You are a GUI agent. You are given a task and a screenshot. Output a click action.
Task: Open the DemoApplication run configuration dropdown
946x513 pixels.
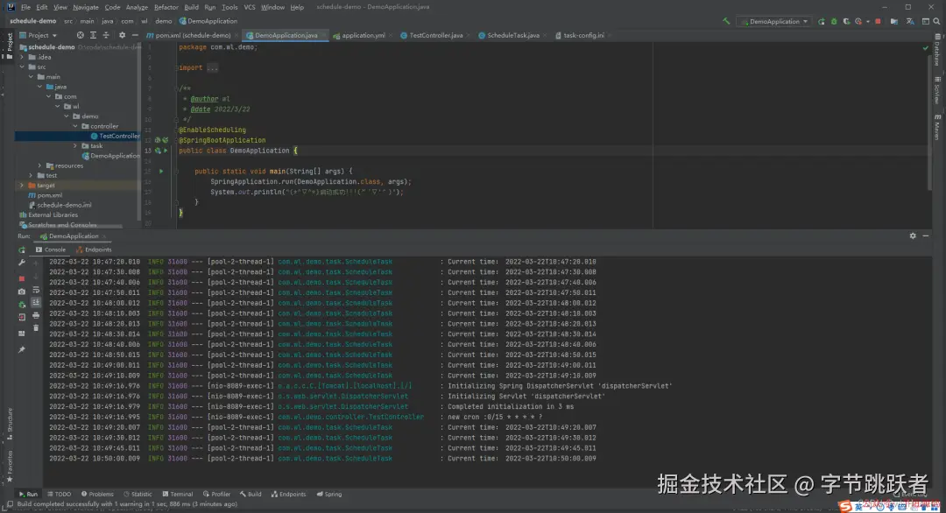[773, 21]
